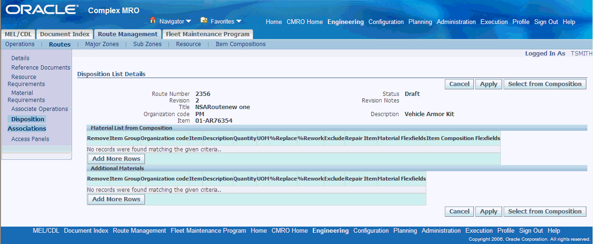Viewport: 593px width, 244px height.
Task: Click the TSMITH logged-in username
Action: tap(582, 54)
